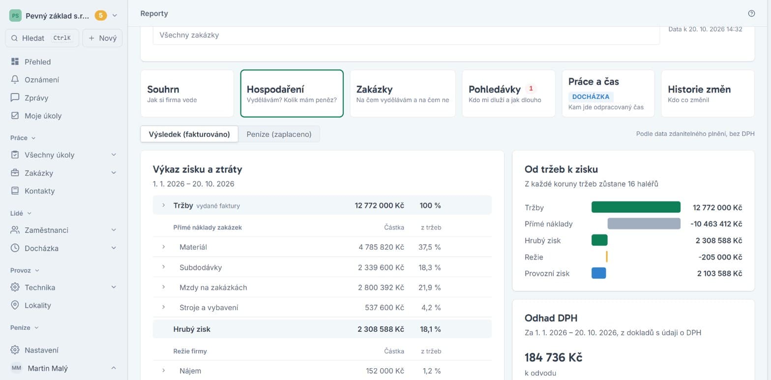Expand the Materiál cost row
771x380 pixels.
(x=164, y=247)
